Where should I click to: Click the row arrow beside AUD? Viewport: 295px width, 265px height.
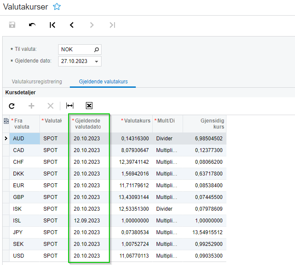[x=6, y=139]
